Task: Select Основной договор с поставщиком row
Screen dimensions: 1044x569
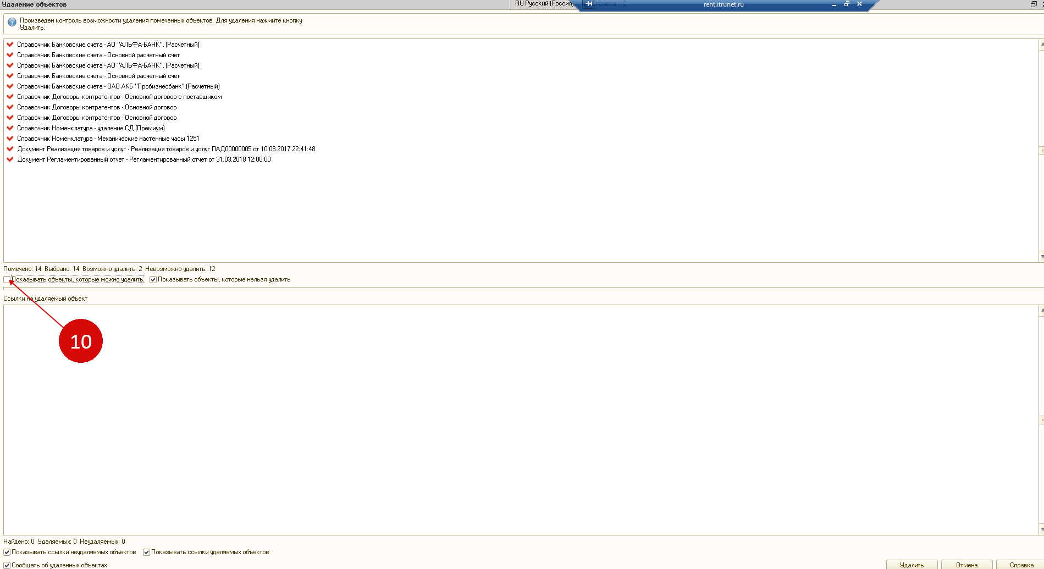Action: [x=119, y=97]
